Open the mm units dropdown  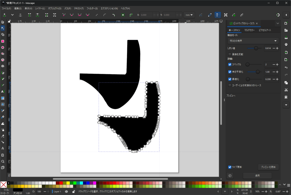point(189,15)
